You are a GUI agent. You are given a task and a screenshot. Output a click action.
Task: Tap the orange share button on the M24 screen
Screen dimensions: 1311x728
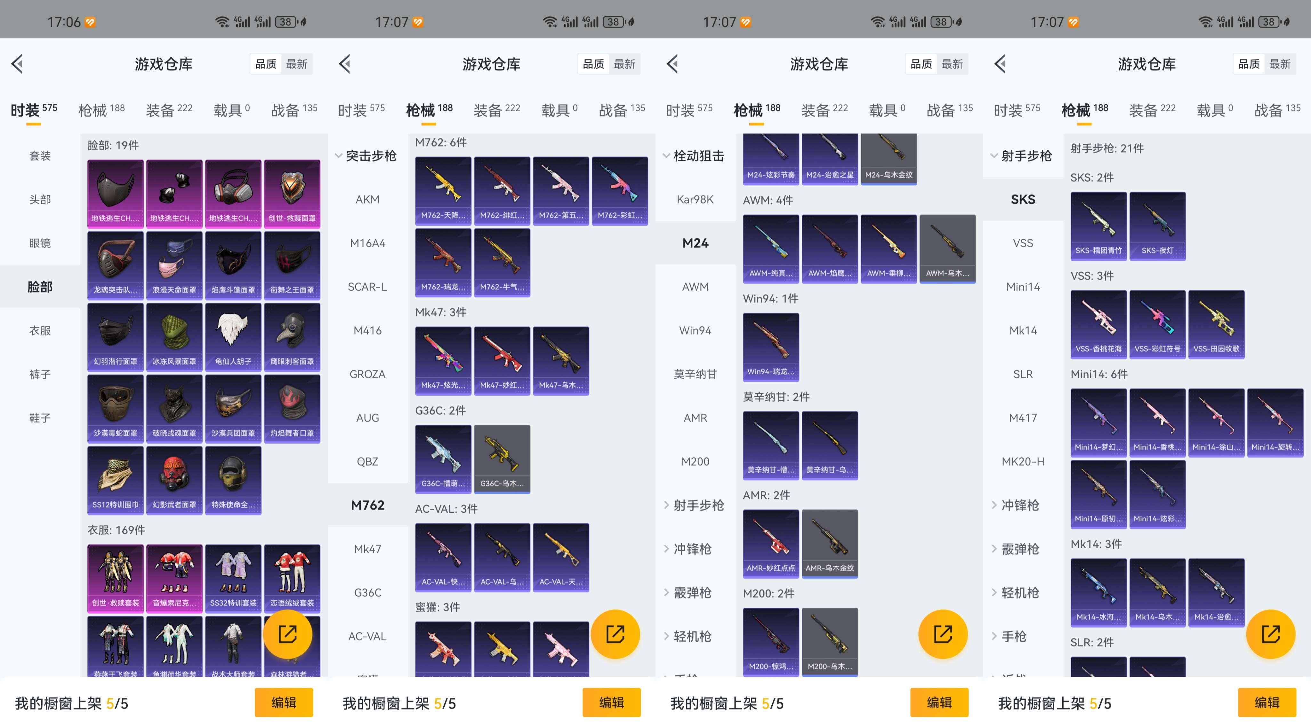pyautogui.click(x=943, y=634)
